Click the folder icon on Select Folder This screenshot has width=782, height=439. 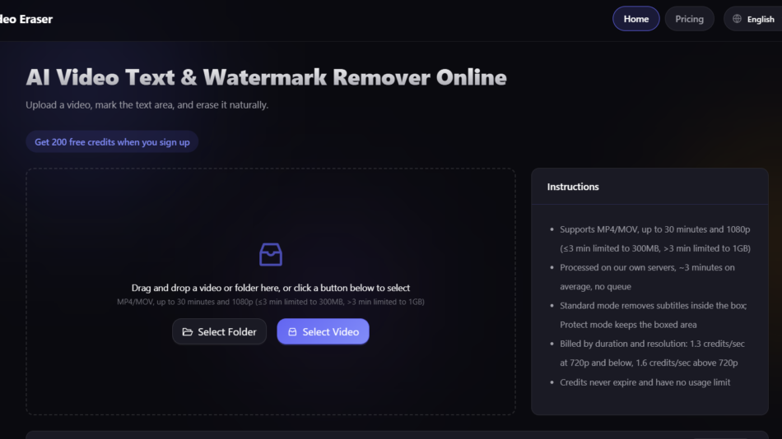[x=188, y=332]
